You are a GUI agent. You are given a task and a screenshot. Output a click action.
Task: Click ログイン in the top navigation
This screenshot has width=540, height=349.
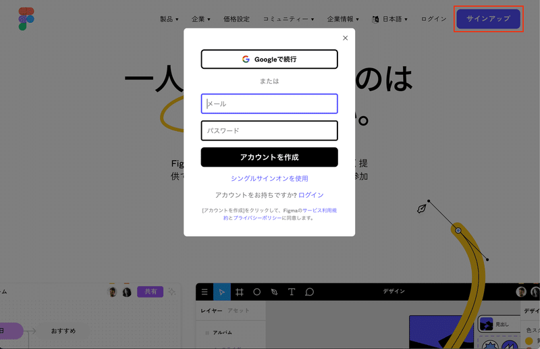coord(433,19)
